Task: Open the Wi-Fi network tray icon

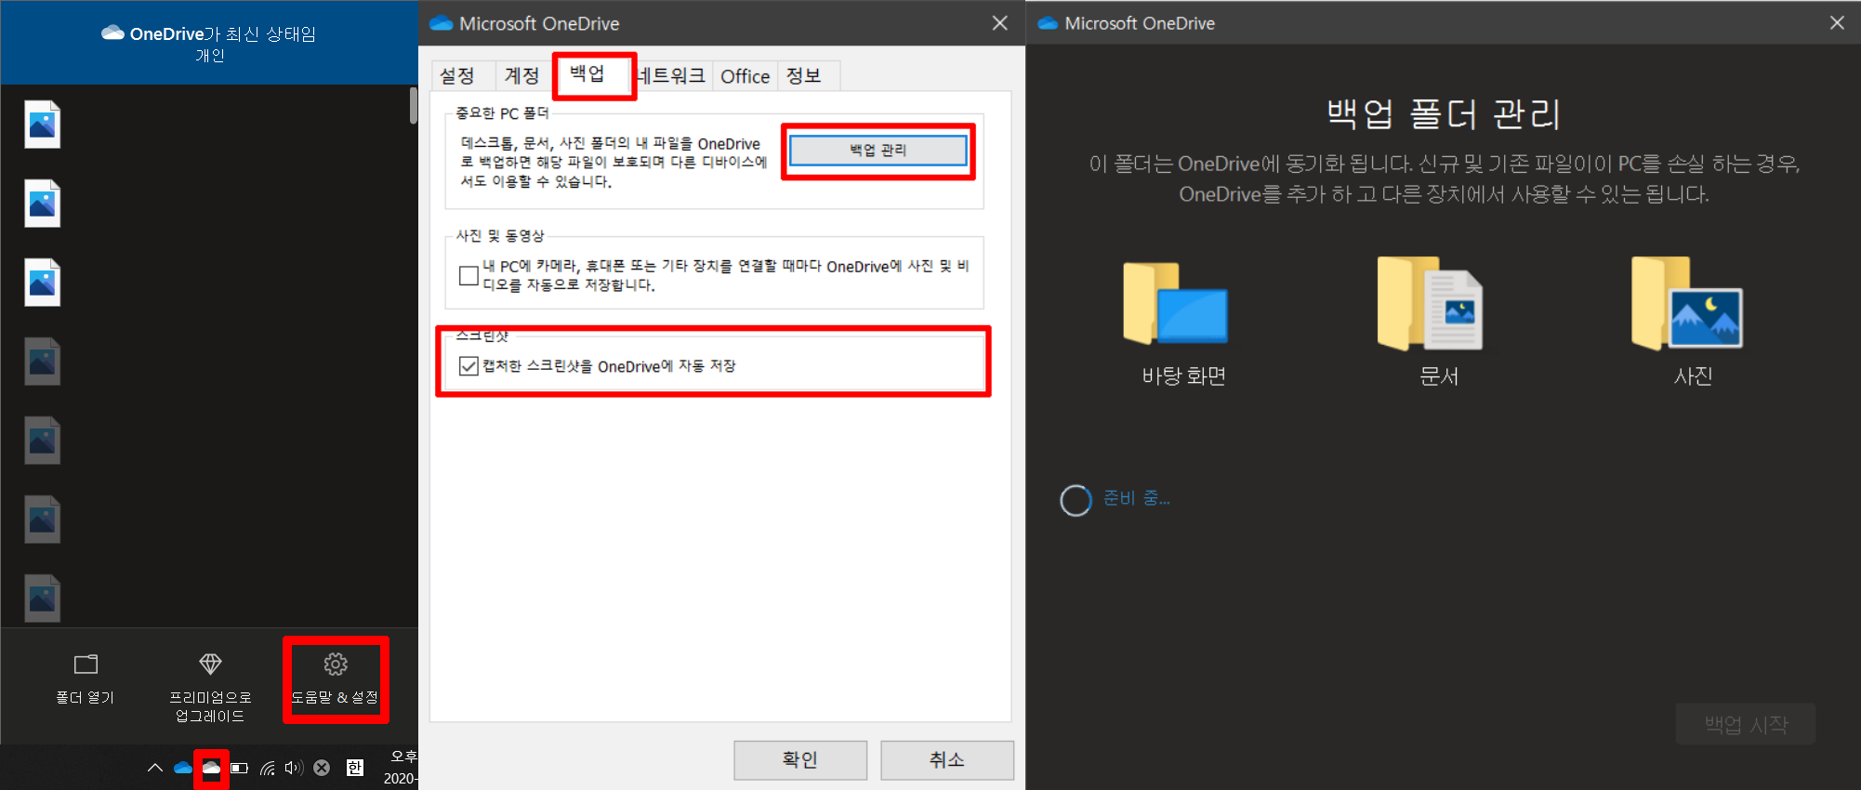Action: pos(268,768)
